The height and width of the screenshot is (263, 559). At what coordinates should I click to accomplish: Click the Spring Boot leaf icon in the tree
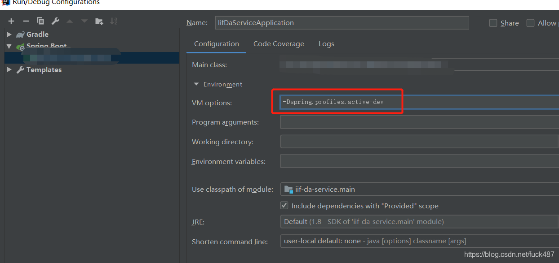pyautogui.click(x=20, y=46)
